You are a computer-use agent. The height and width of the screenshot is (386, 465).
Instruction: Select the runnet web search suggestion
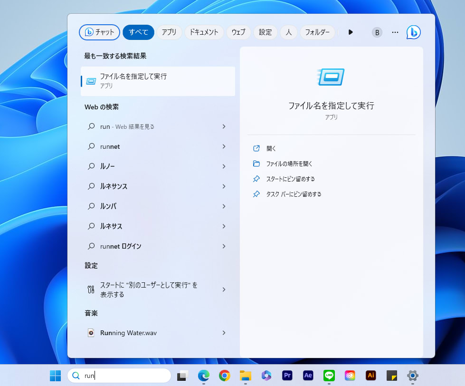click(x=150, y=146)
